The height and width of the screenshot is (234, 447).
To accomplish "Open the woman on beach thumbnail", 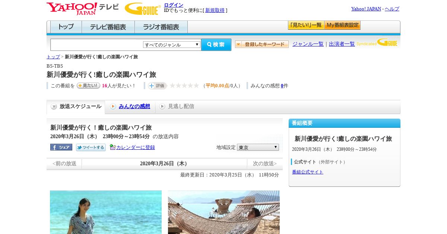I will (106, 212).
